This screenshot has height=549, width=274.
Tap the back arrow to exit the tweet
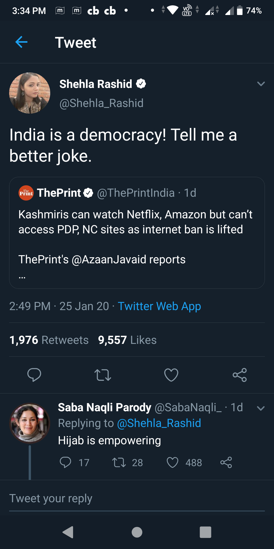coord(21,42)
